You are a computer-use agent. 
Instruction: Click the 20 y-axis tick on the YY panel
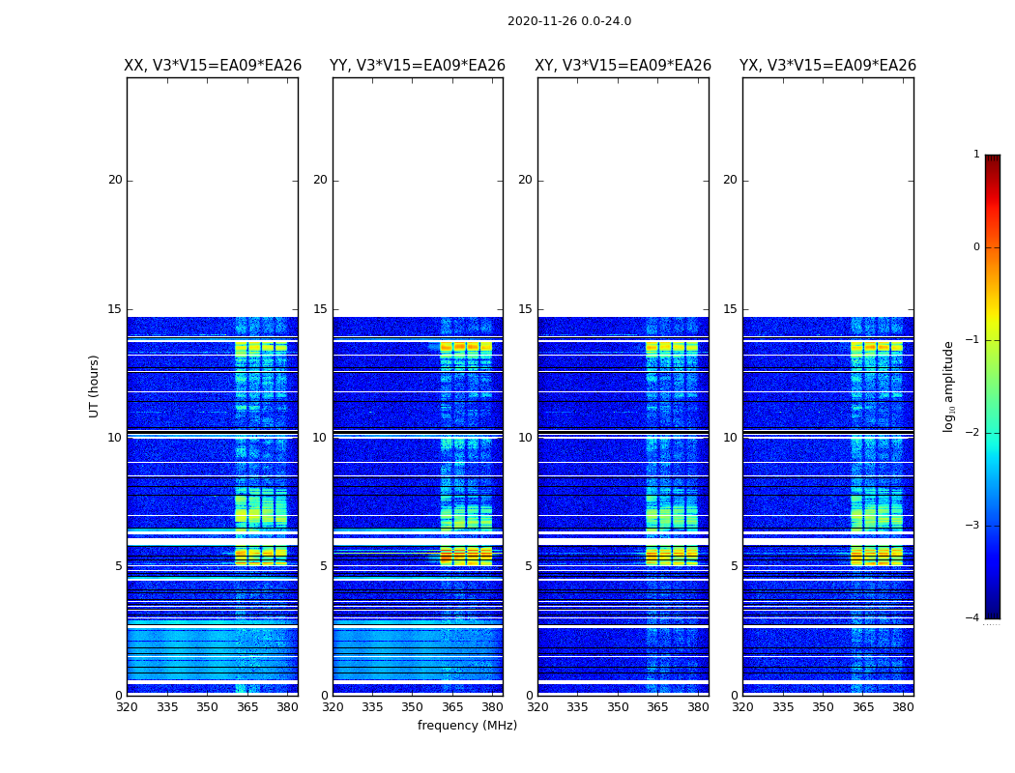coord(319,180)
